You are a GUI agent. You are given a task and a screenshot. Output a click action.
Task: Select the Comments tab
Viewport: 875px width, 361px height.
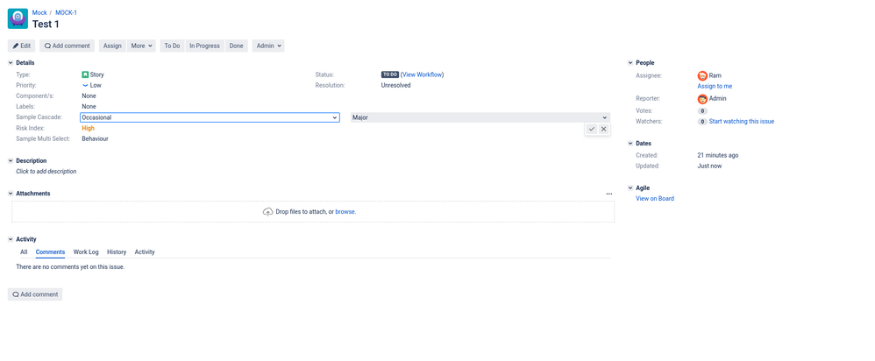click(x=50, y=252)
